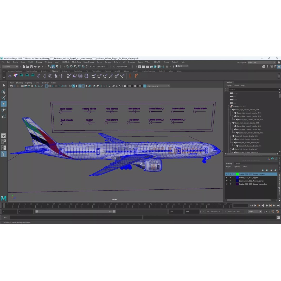Step to the next key
The width and height of the screenshot is (281, 281).
tap(270, 206)
